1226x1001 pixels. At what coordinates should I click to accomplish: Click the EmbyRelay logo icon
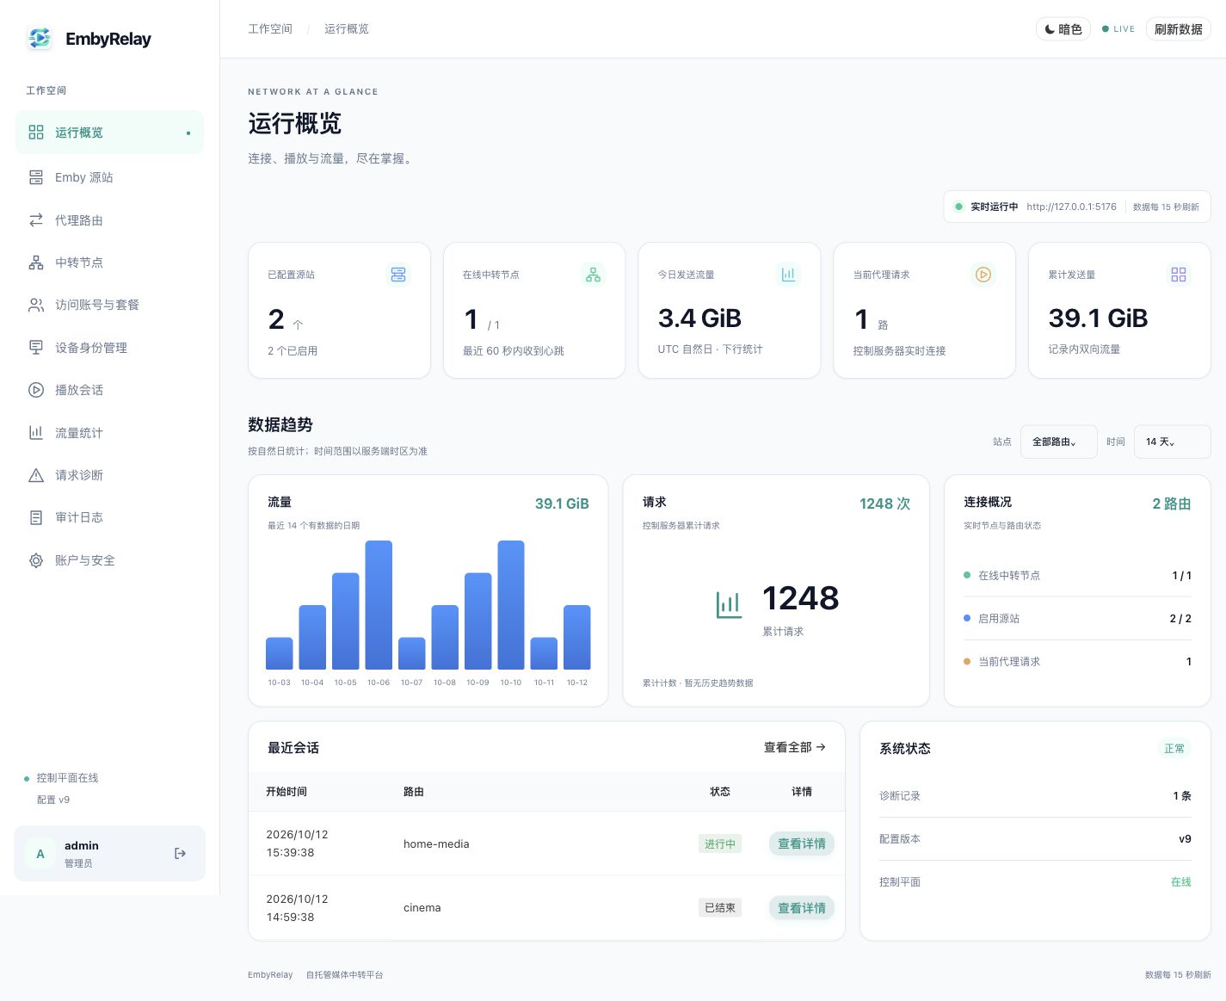pos(40,38)
